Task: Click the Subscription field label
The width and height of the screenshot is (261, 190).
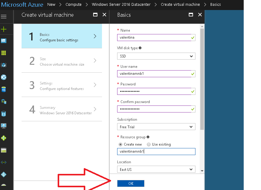Action: pyautogui.click(x=127, y=119)
